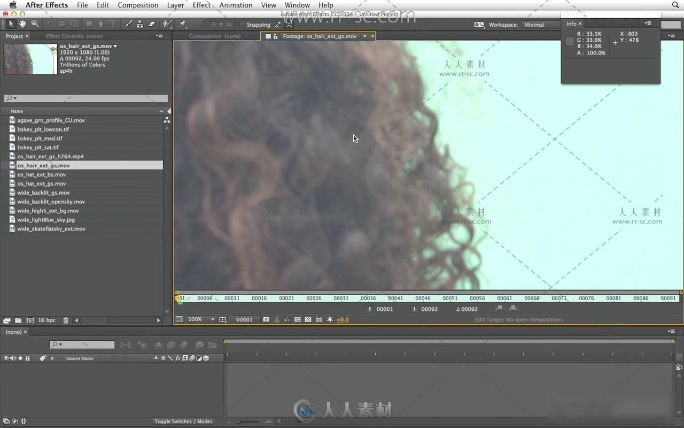Click the Always Preview This View icon
The image size is (684, 428).
(x=179, y=319)
